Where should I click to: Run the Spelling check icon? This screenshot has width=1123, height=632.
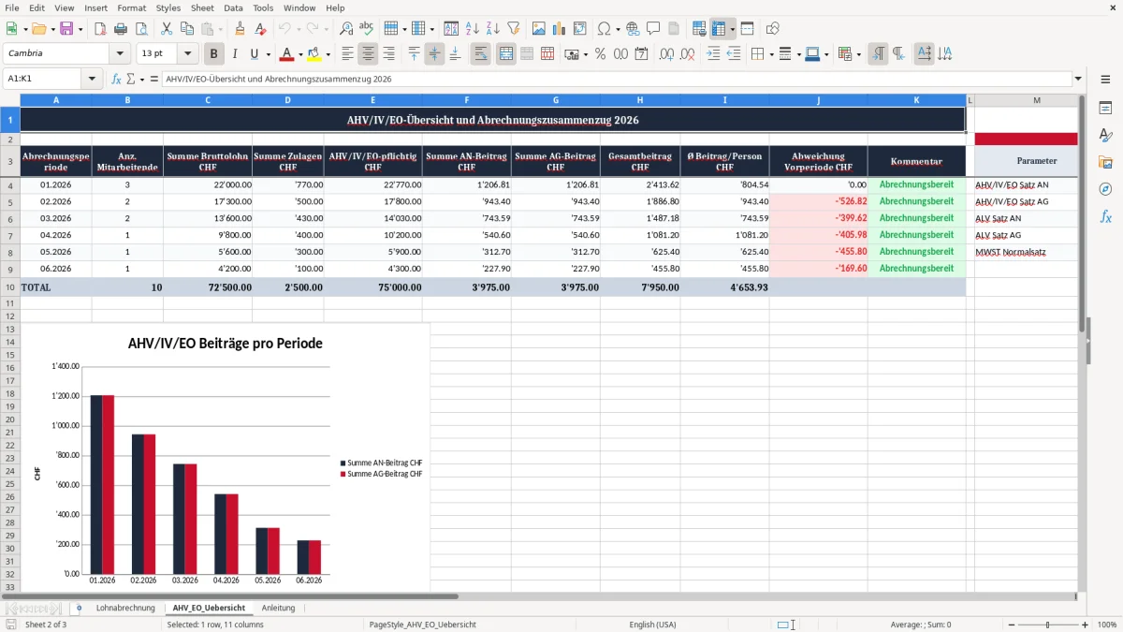[367, 29]
